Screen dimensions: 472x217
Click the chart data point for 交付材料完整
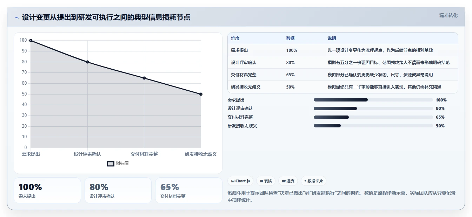(144, 78)
